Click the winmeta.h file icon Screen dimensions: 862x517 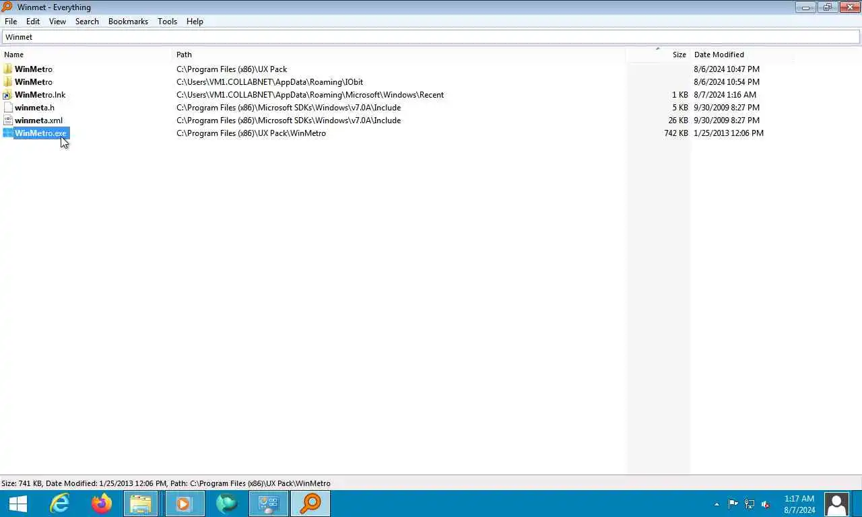pyautogui.click(x=8, y=108)
